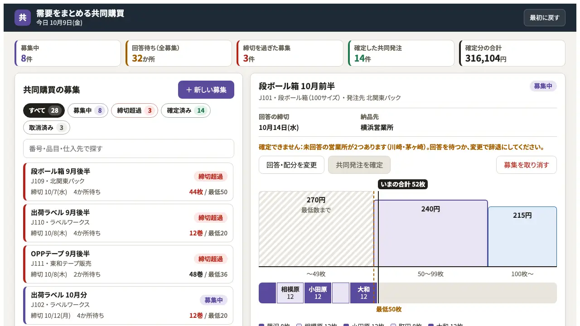
Task: Create a new request with ＋新しい募集
Action: click(206, 90)
